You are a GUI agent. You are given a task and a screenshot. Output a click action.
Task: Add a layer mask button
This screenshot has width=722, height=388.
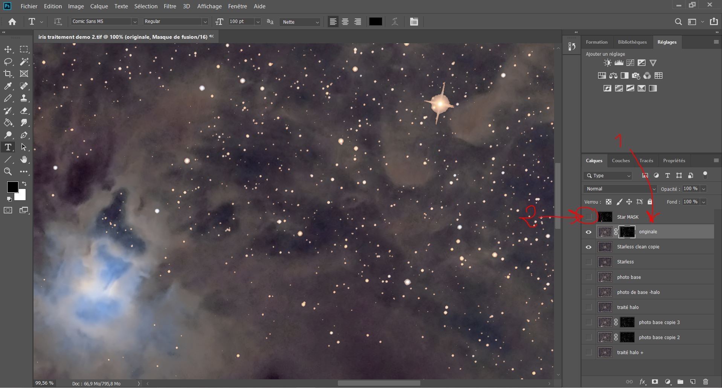pos(655,382)
